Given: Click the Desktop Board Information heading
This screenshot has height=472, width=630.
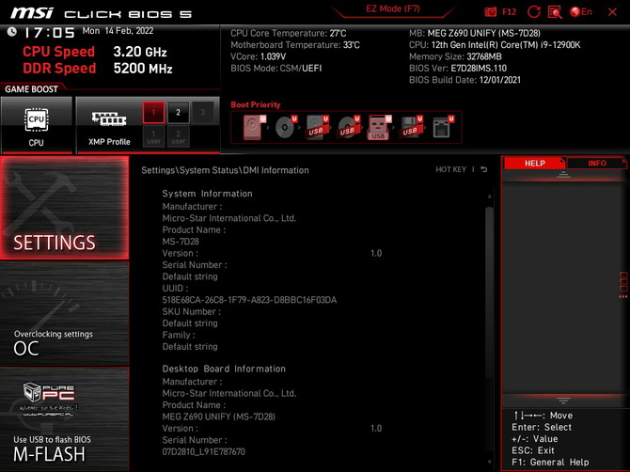Looking at the screenshot, I should [x=224, y=369].
